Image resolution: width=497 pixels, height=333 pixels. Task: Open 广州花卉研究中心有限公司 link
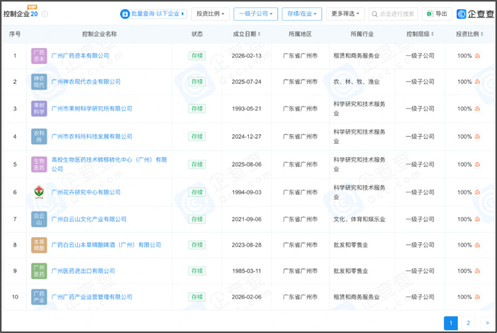tap(86, 192)
